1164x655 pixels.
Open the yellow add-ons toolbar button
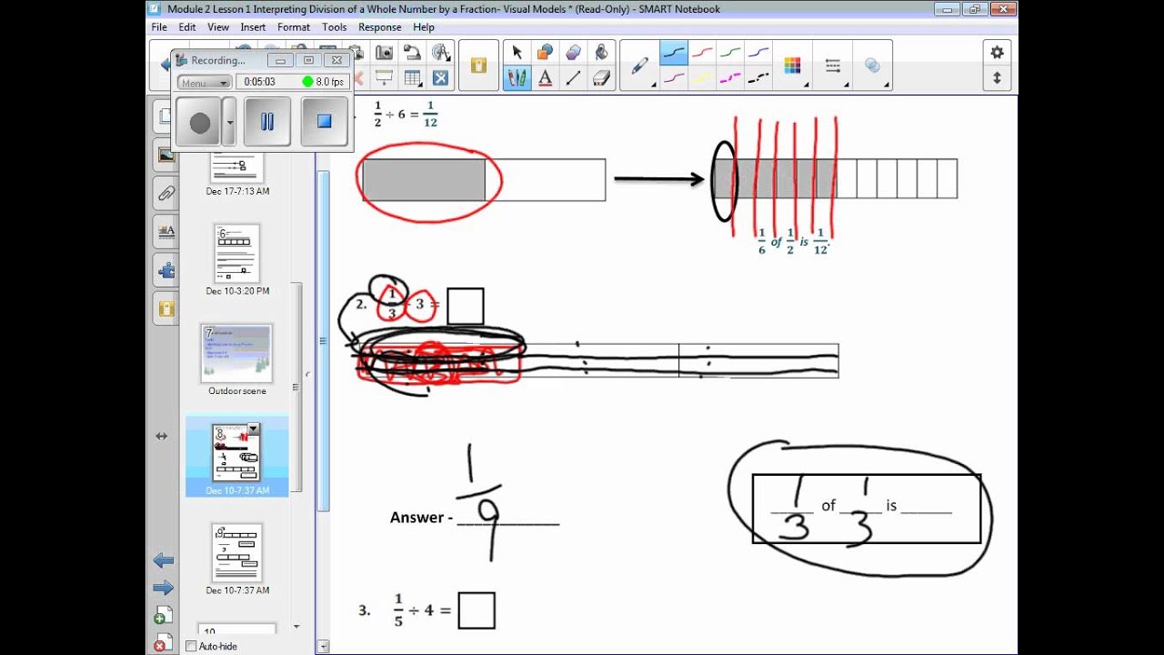[x=478, y=65]
